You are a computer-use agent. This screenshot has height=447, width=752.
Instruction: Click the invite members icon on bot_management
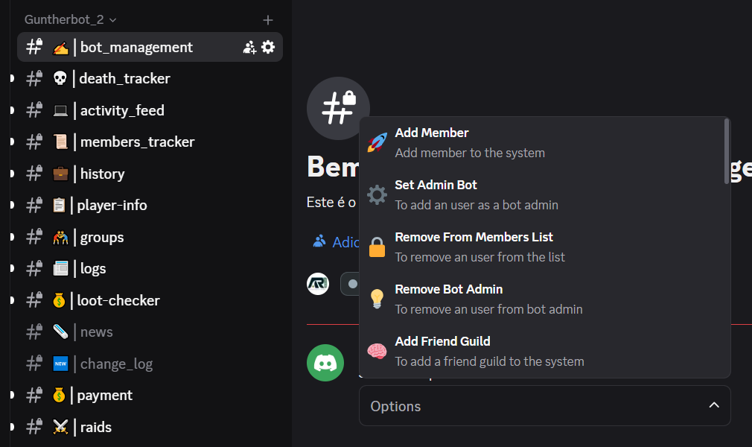pyautogui.click(x=249, y=47)
